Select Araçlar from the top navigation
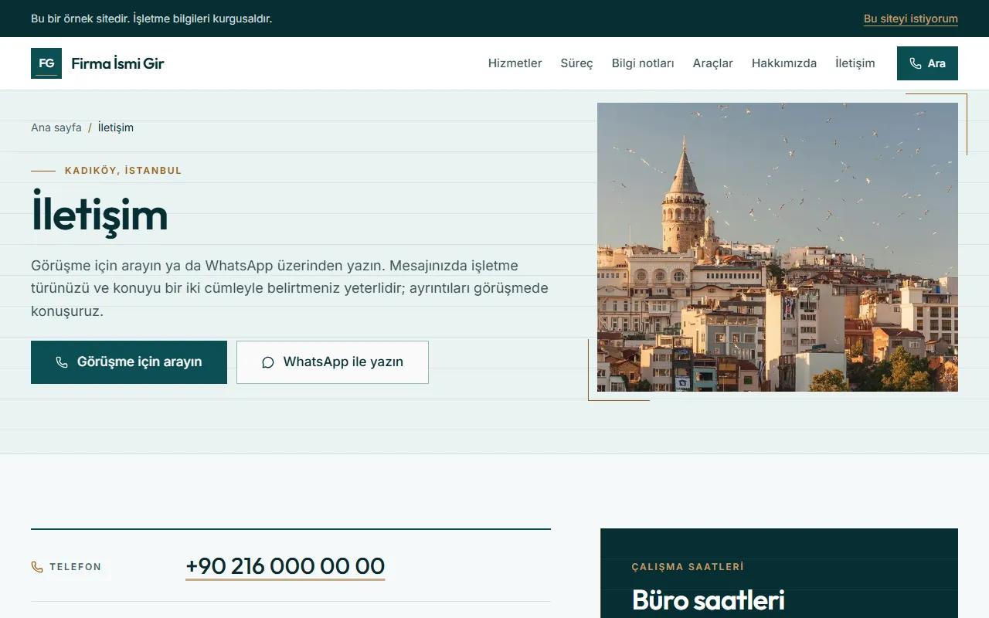This screenshot has width=989, height=618. click(x=712, y=63)
